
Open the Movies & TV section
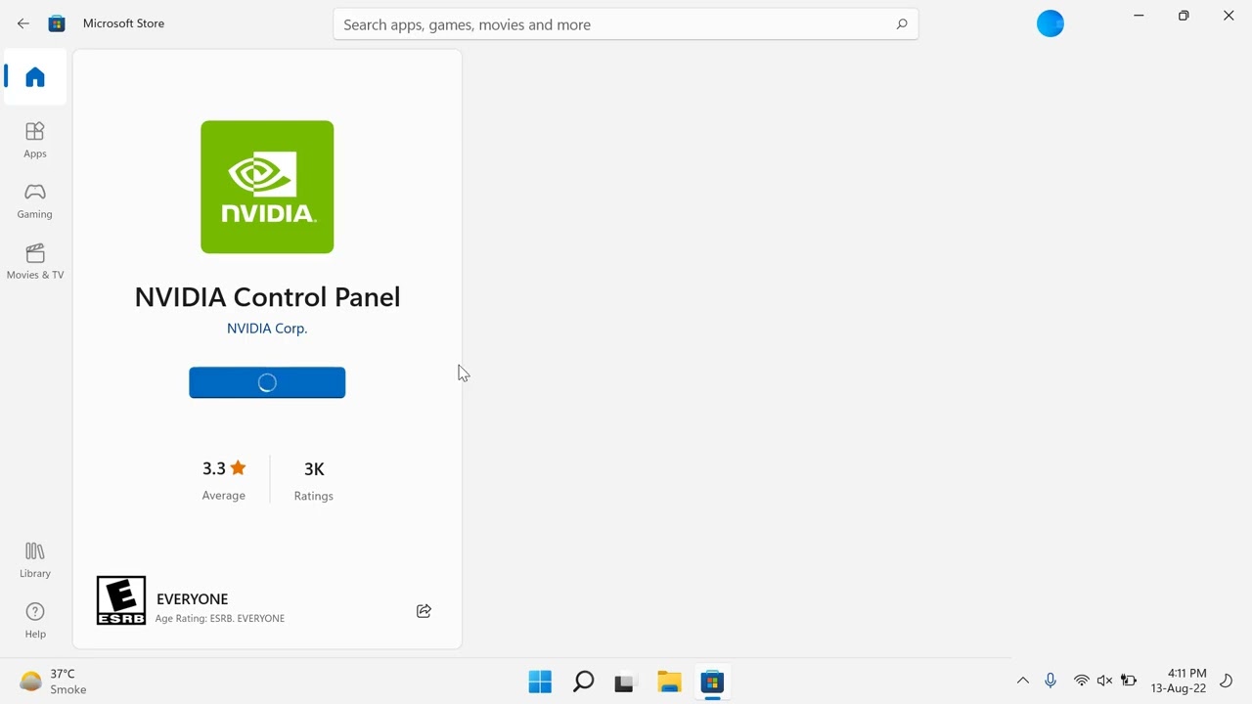(35, 261)
